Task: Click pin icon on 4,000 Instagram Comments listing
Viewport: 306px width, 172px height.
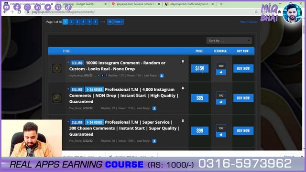Action: [x=183, y=88]
